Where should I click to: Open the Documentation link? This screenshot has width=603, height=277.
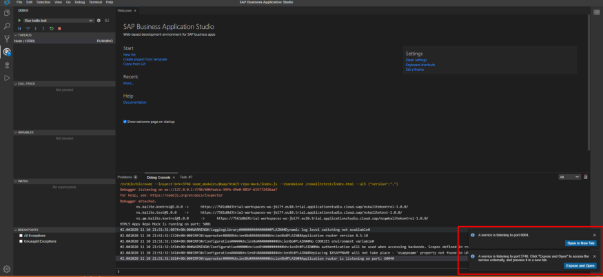[134, 102]
